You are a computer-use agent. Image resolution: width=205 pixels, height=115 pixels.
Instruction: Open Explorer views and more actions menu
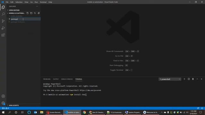pyautogui.click(x=37, y=6)
